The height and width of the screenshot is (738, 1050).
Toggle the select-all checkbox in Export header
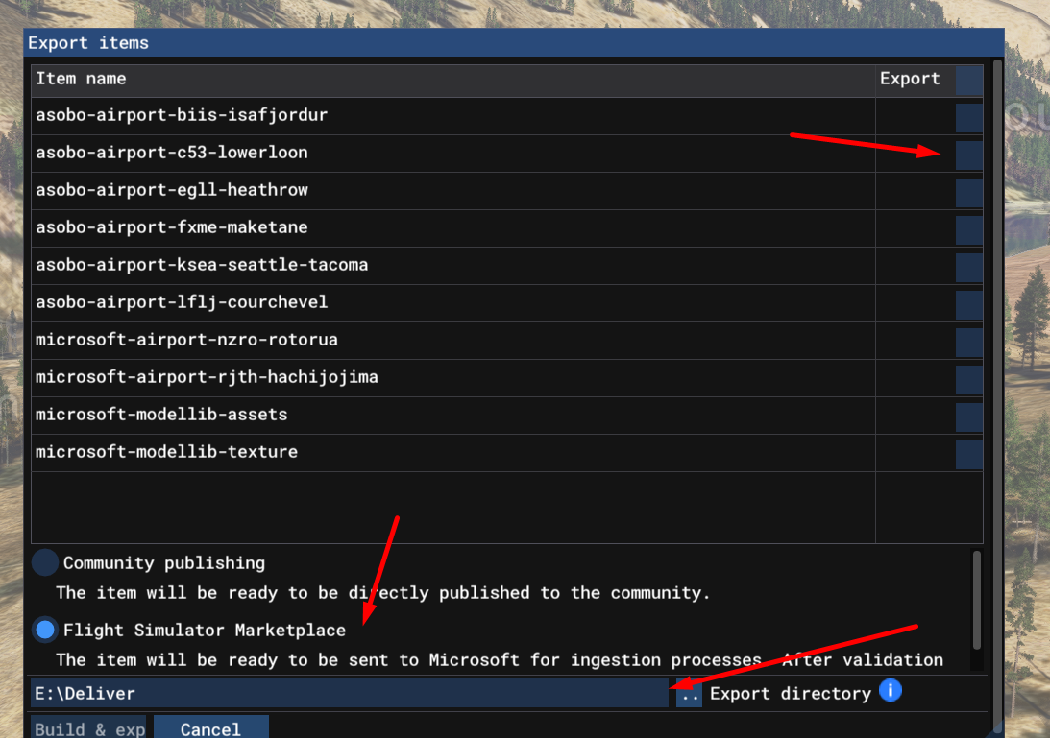click(968, 80)
